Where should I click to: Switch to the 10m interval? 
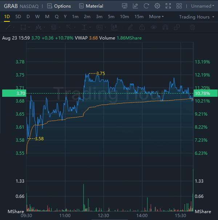pos(124,17)
